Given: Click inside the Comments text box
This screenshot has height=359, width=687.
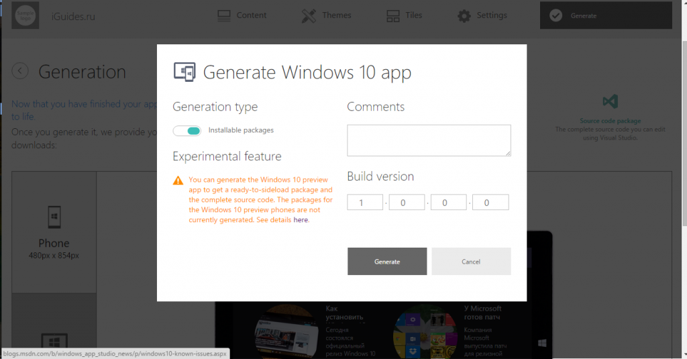Looking at the screenshot, I should click(429, 140).
